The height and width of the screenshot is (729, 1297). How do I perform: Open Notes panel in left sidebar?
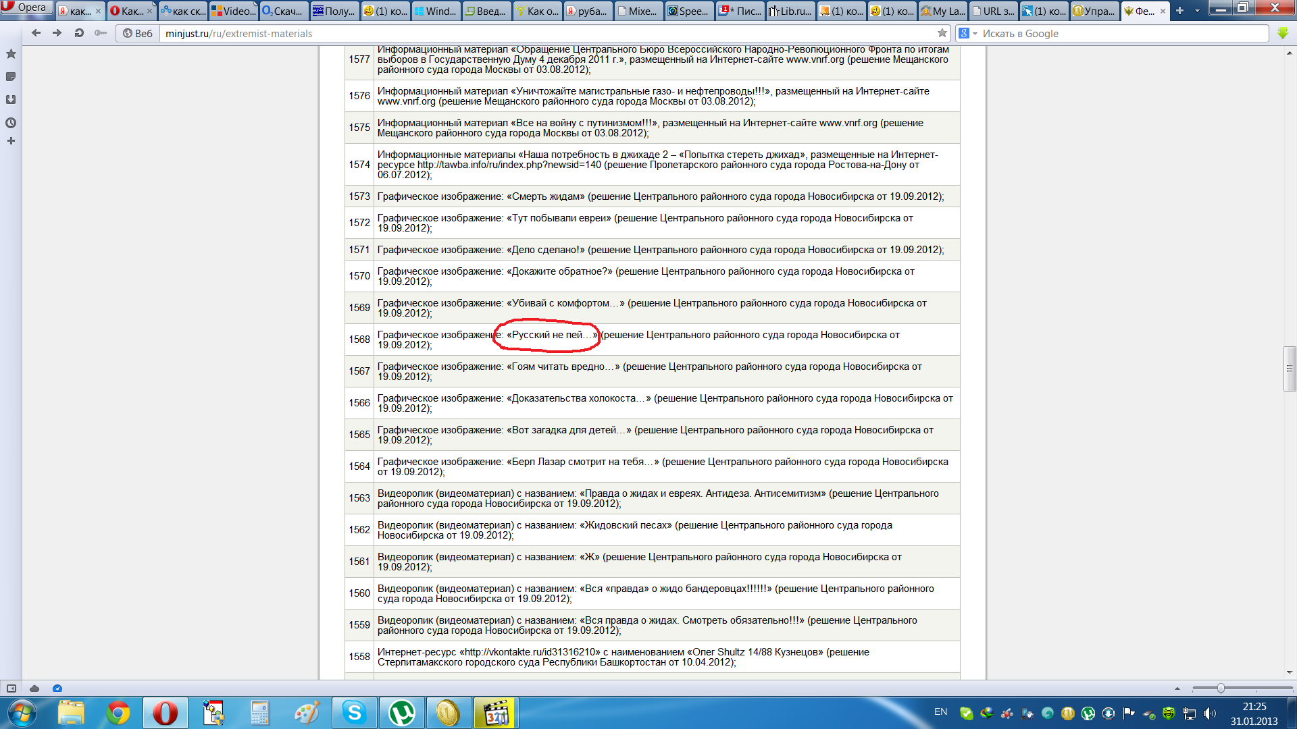pos(11,77)
